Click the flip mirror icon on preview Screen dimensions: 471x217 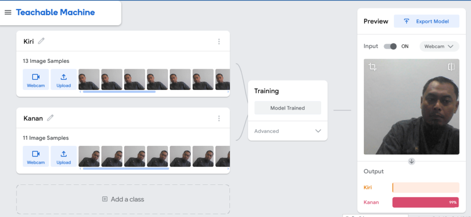tap(451, 67)
